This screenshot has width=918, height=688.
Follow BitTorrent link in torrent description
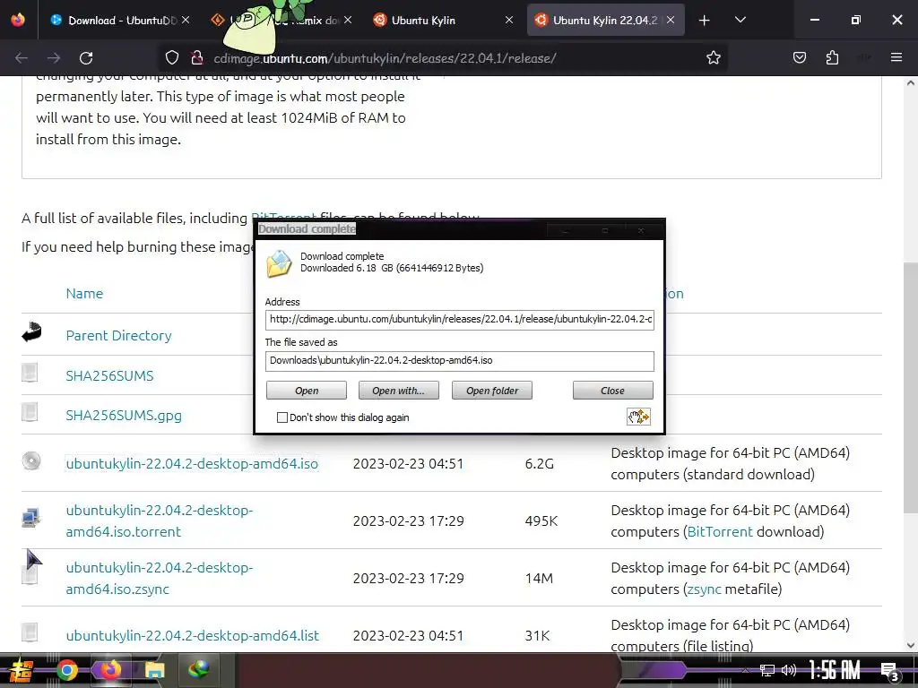pyautogui.click(x=720, y=531)
